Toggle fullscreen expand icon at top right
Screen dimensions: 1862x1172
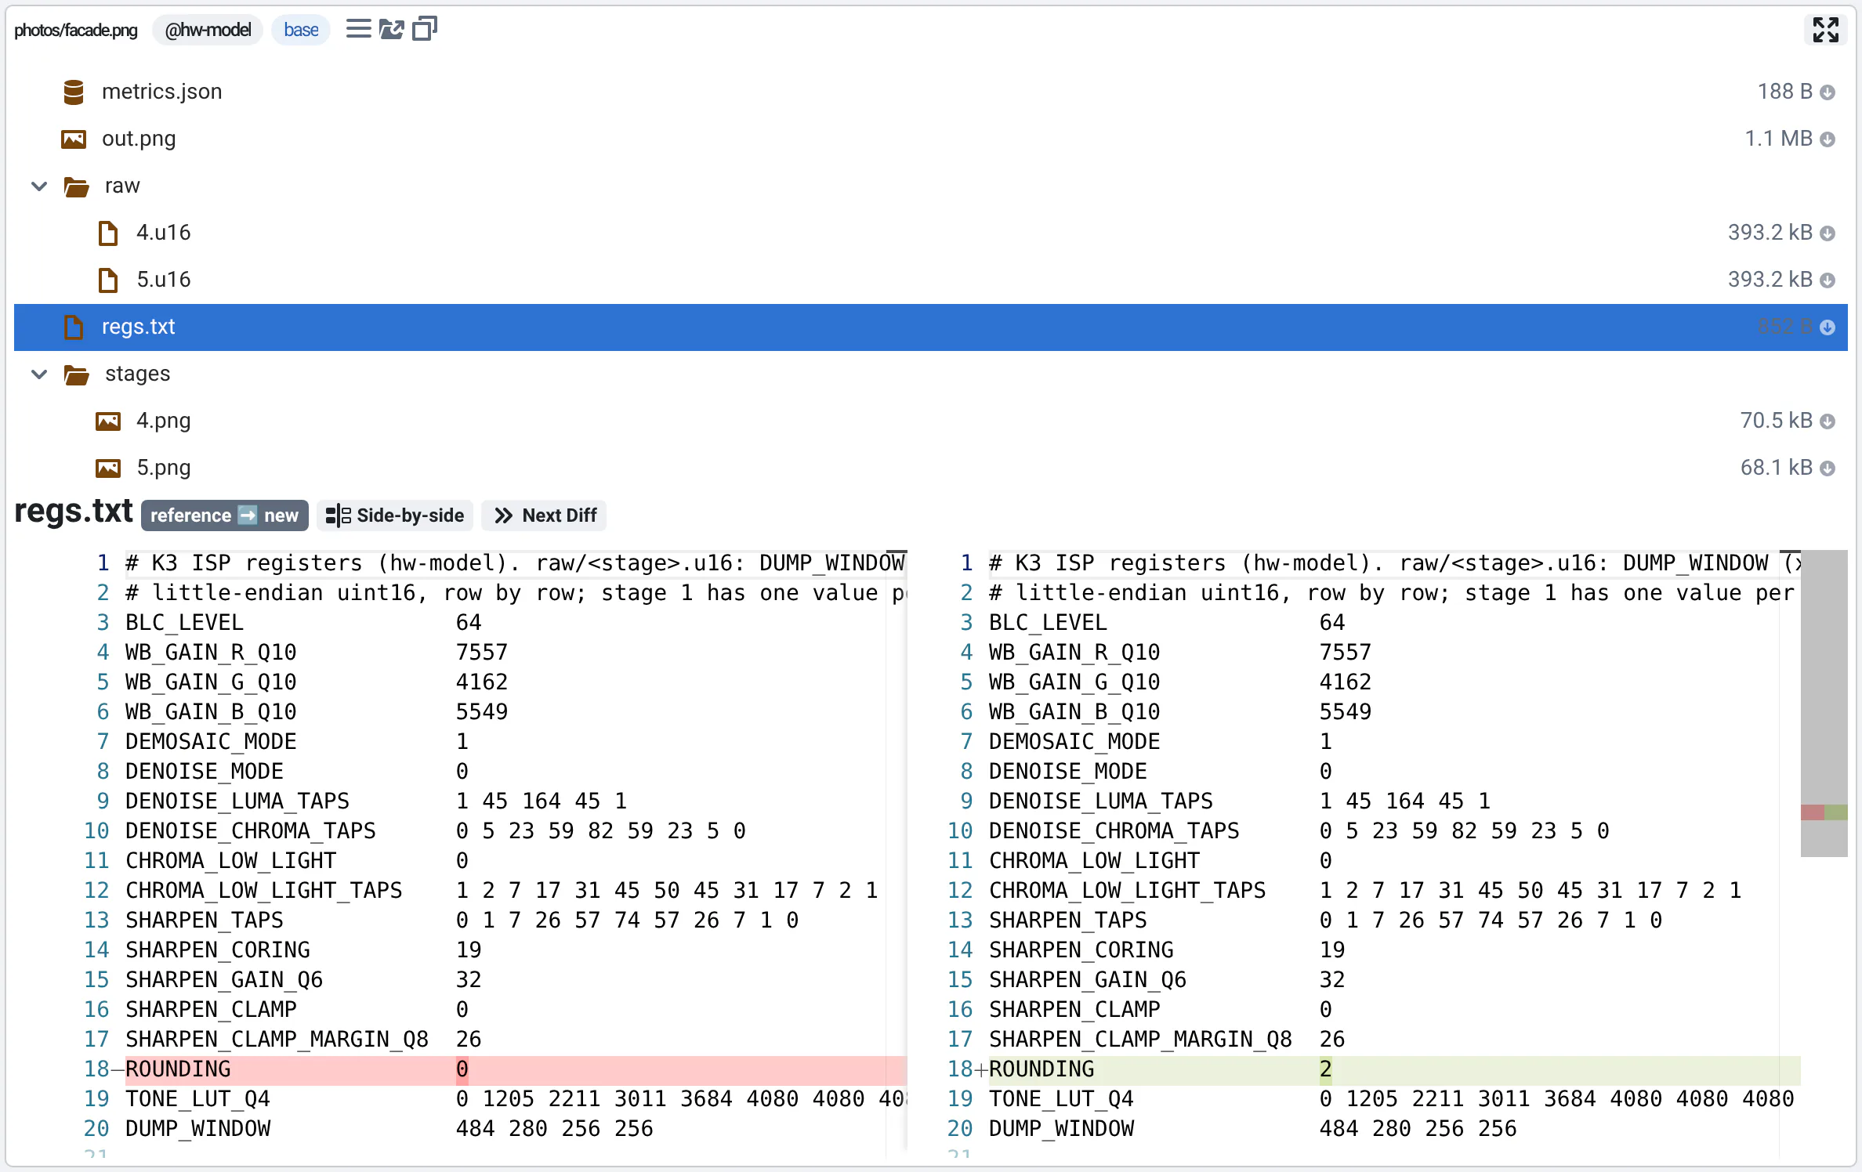tap(1825, 30)
